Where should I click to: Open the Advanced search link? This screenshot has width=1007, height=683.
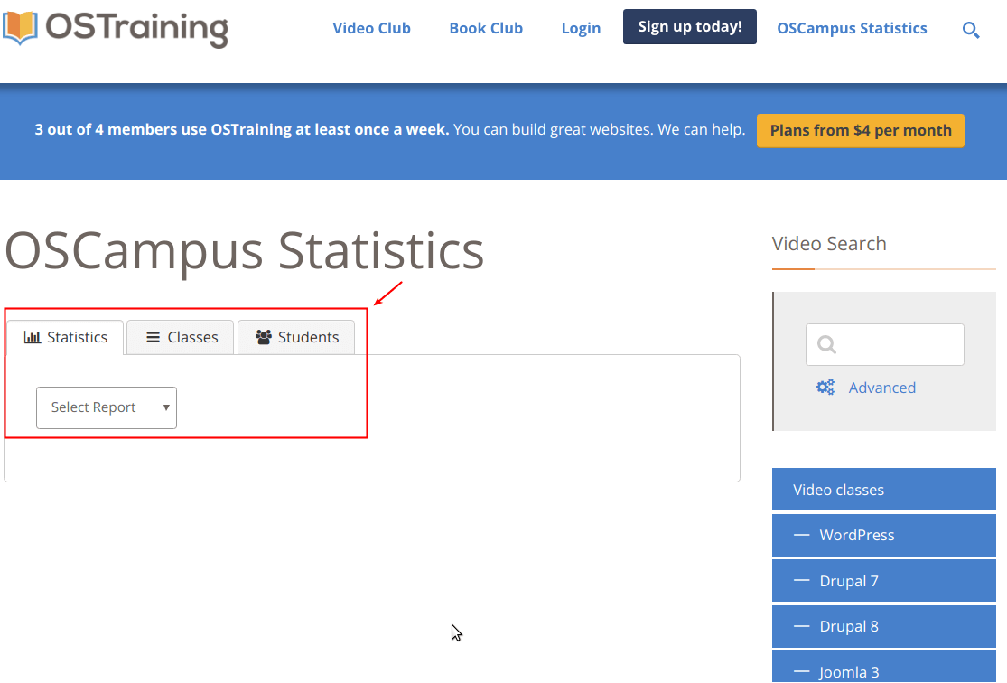click(x=881, y=388)
